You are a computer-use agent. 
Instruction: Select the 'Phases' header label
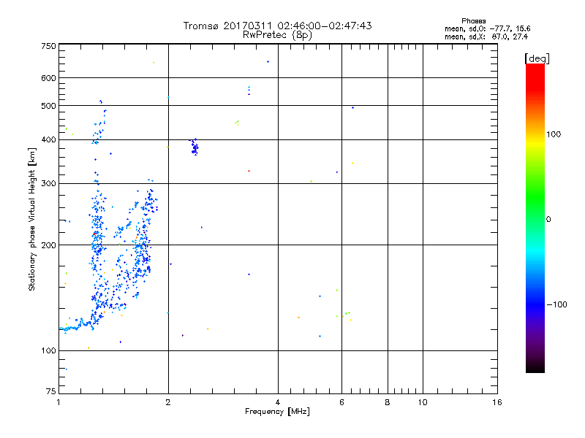click(x=473, y=21)
